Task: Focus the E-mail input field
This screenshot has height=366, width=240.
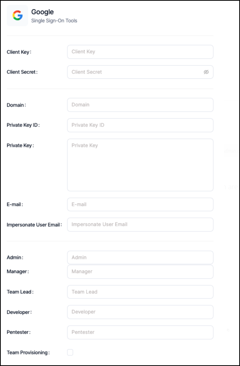Action: click(x=140, y=204)
